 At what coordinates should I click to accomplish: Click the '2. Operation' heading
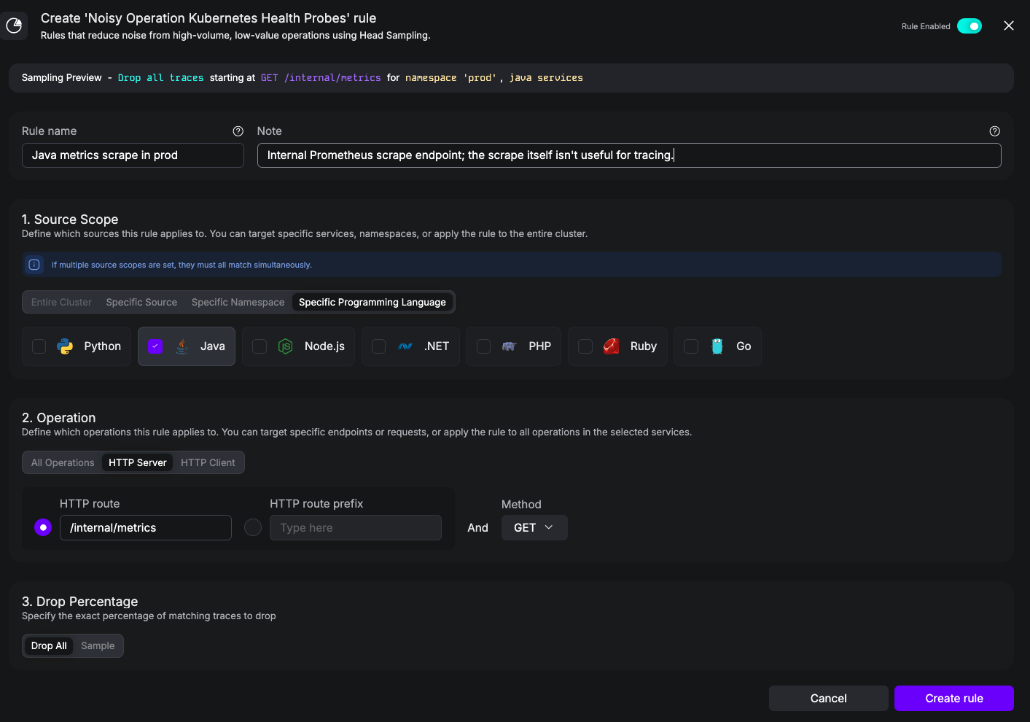59,418
